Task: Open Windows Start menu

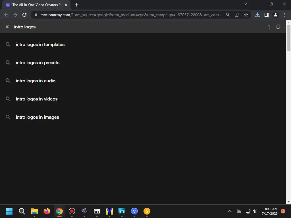Action: [x=9, y=211]
